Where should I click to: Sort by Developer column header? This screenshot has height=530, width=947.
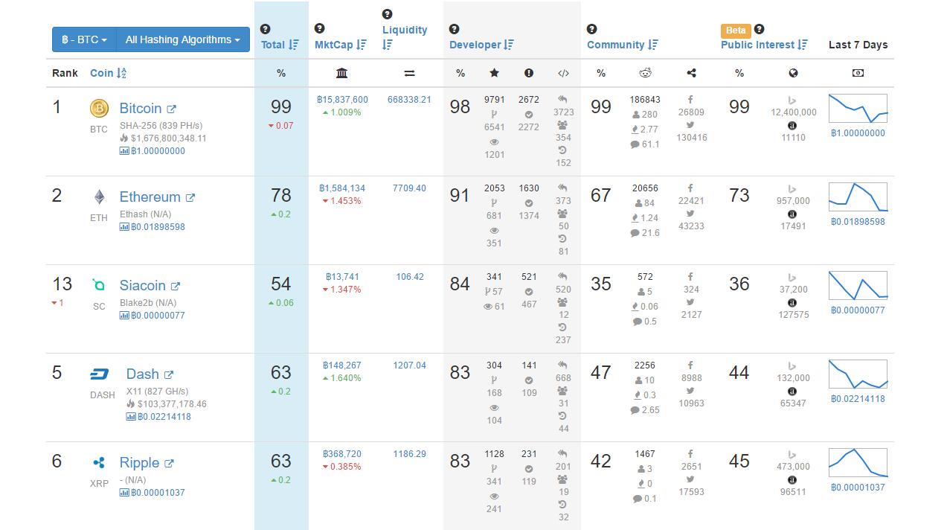[x=481, y=45]
